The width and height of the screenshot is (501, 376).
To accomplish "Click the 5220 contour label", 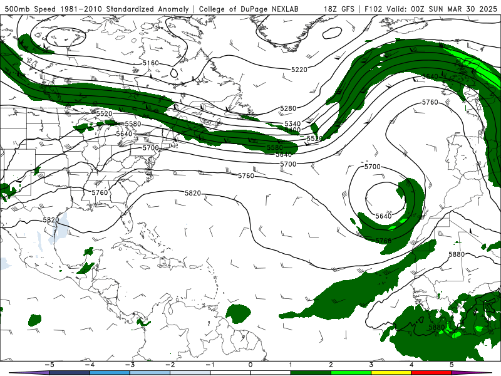I will tap(299, 70).
